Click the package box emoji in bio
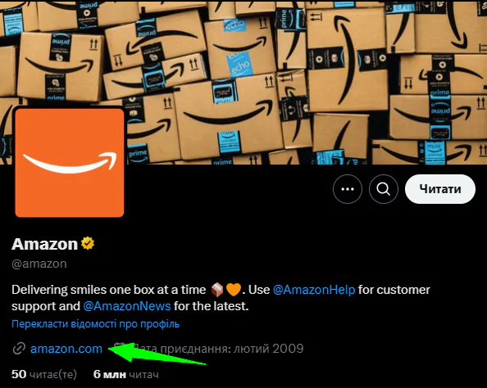This screenshot has height=388, width=487. (217, 290)
